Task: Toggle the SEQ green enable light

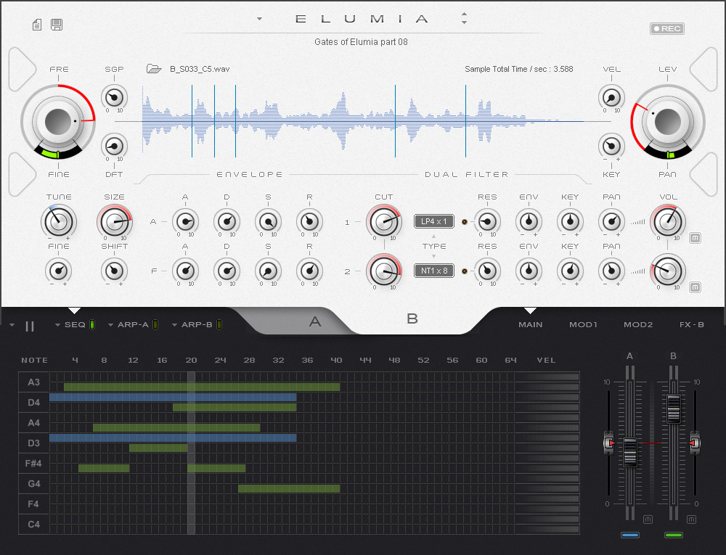Action: pyautogui.click(x=92, y=324)
